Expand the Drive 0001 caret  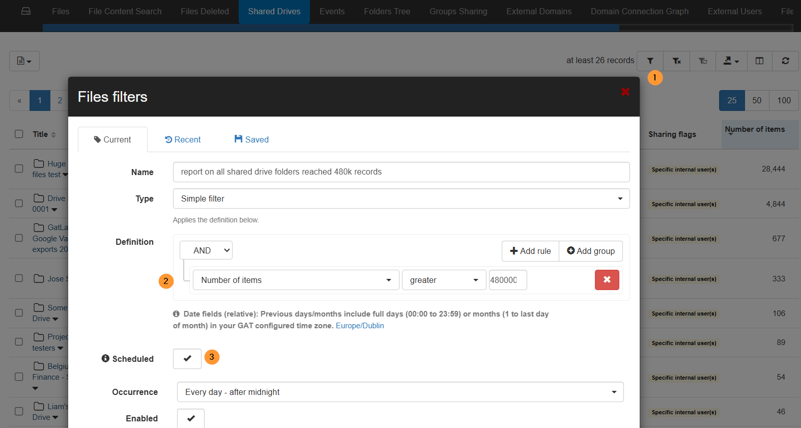coord(54,209)
